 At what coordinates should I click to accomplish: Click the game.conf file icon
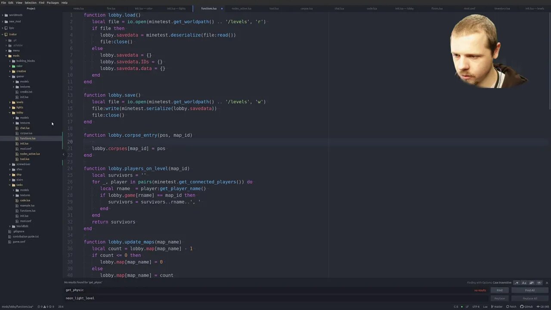(x=10, y=242)
